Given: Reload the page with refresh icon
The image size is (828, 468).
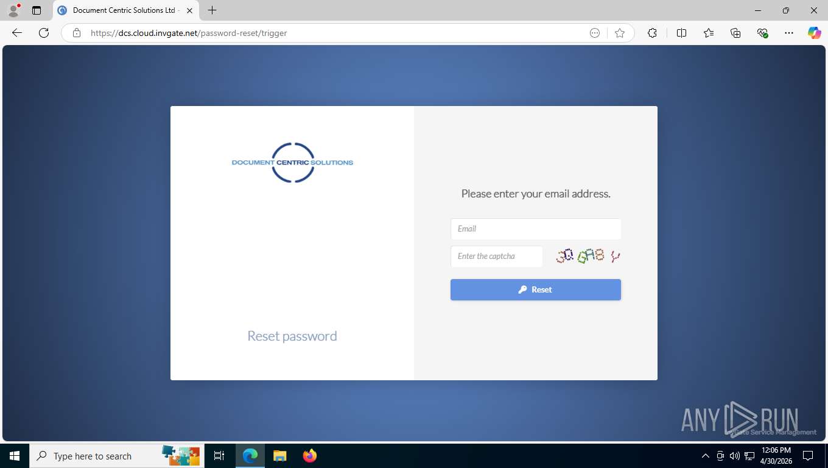Looking at the screenshot, I should point(44,33).
